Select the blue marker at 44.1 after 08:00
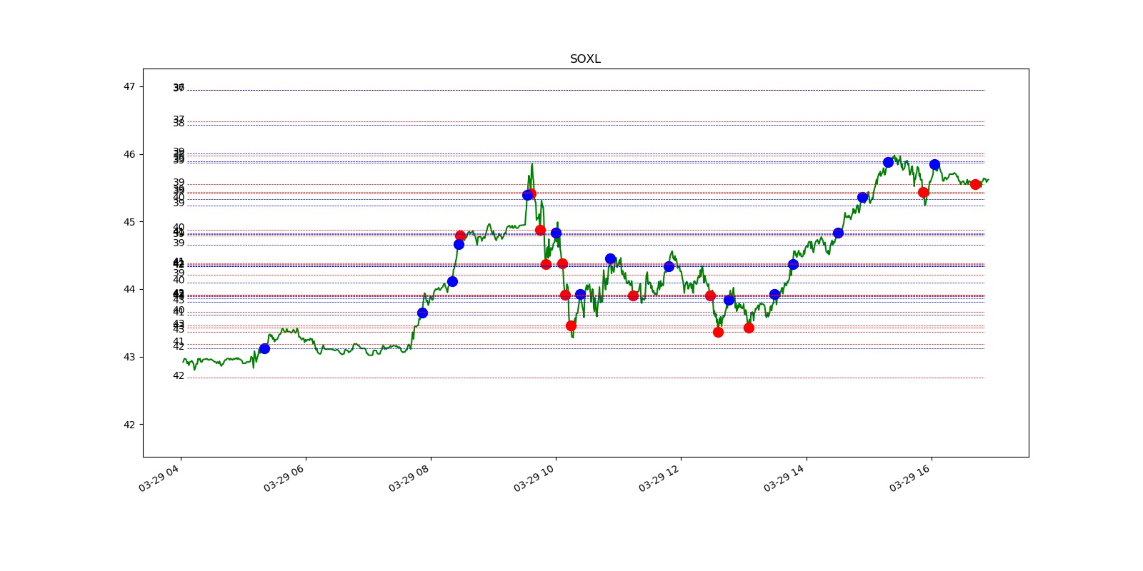The height and width of the screenshot is (571, 1143). click(x=452, y=281)
